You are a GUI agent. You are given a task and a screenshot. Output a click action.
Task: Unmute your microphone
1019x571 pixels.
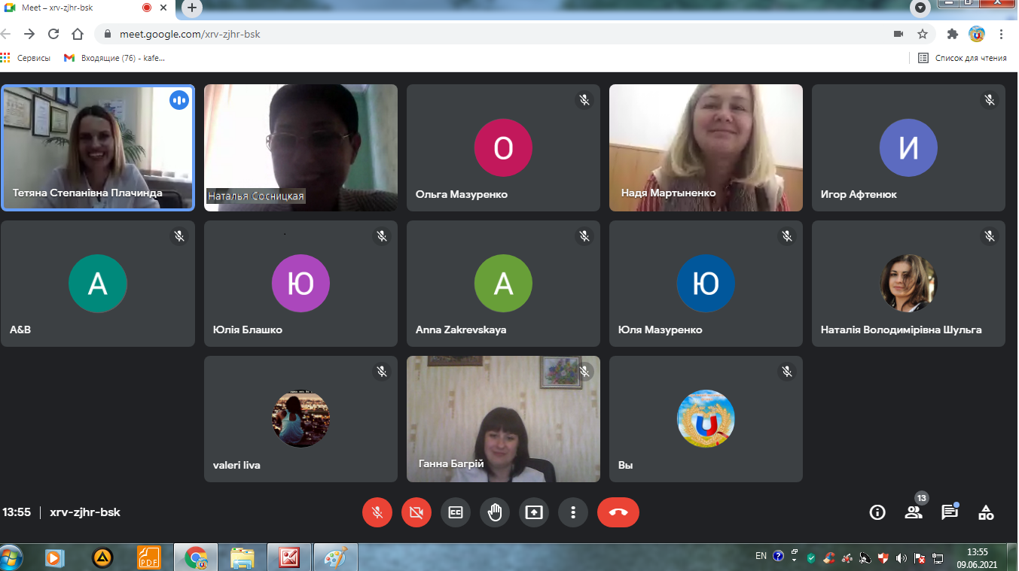click(x=377, y=512)
